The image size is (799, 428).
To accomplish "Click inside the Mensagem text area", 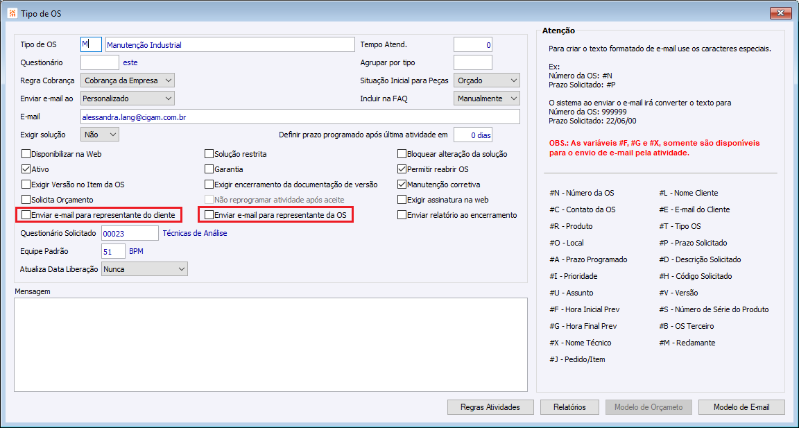I will 270,344.
